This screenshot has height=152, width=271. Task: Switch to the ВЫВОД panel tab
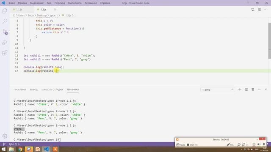click(34, 90)
